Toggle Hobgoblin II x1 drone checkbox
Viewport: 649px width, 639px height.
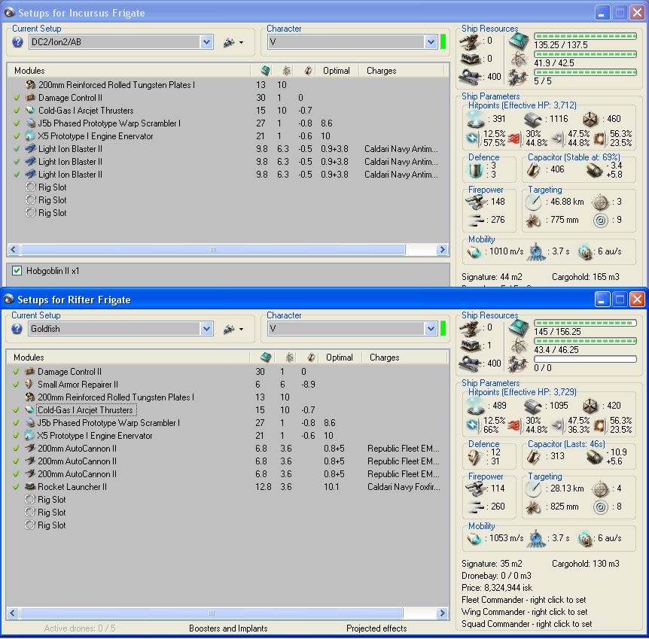click(x=17, y=271)
